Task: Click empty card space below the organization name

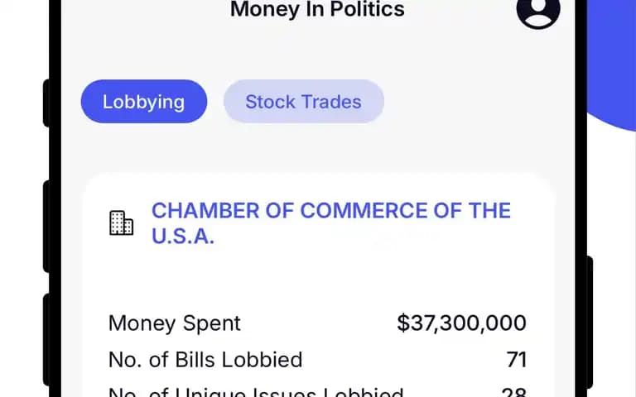Action: click(318, 278)
